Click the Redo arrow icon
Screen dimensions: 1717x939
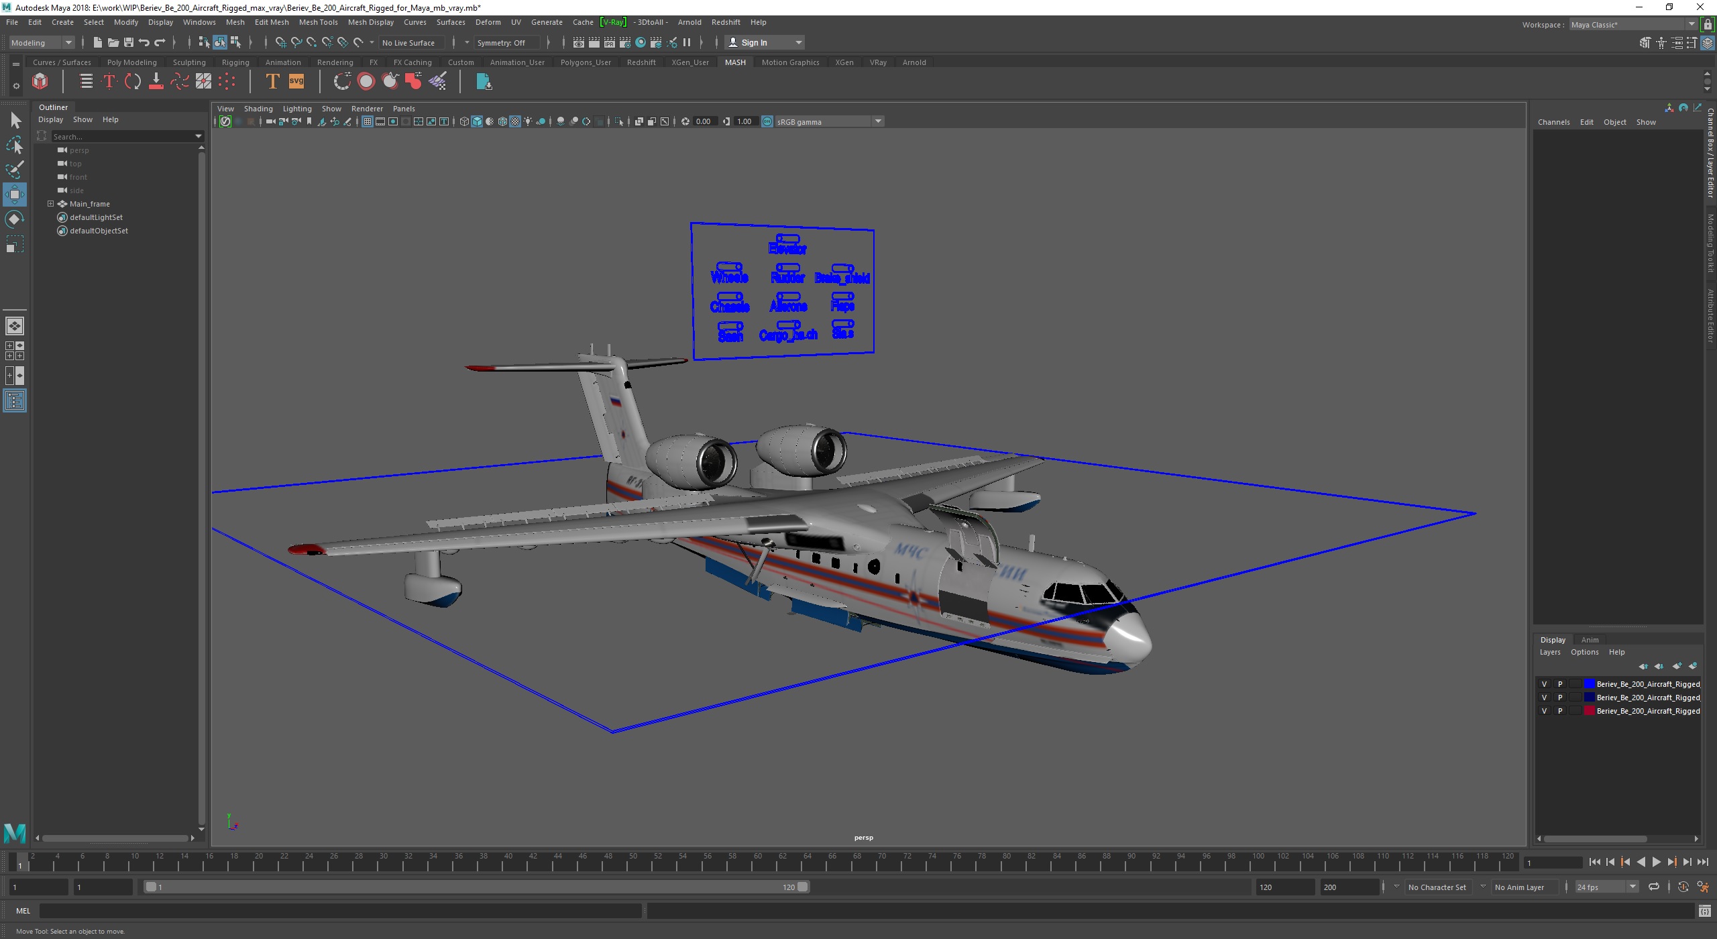tap(160, 42)
